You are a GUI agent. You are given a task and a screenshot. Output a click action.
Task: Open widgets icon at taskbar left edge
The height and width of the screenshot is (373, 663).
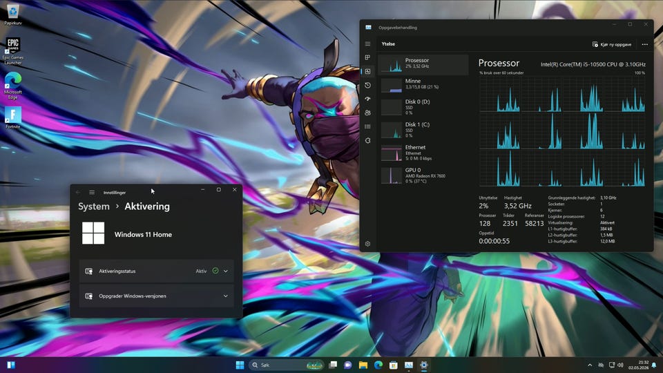tap(11, 365)
